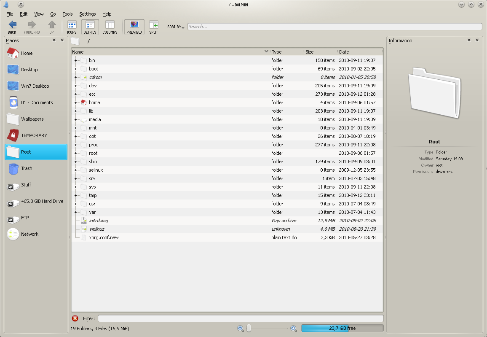Expand the var folder tree
This screenshot has width=487, height=337.
75,212
